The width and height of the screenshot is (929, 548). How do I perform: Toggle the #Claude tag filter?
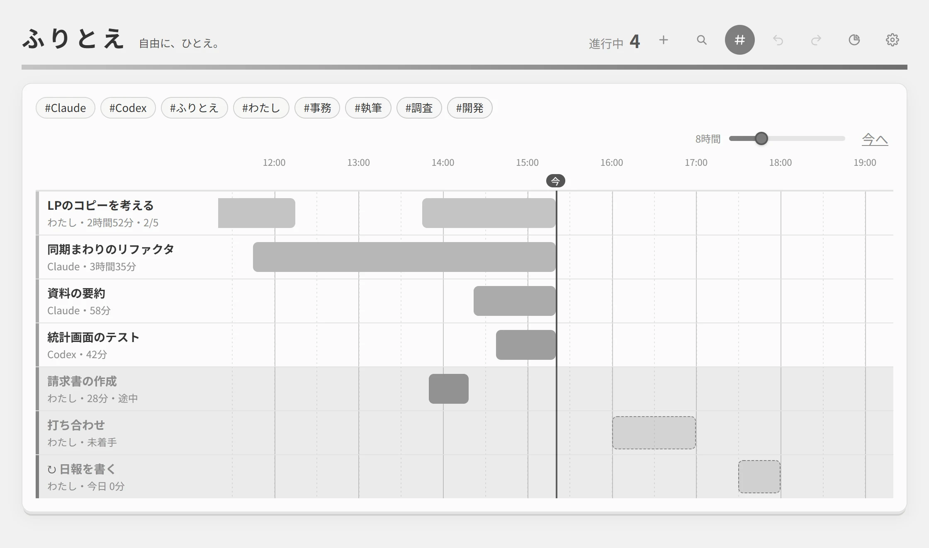pyautogui.click(x=66, y=108)
